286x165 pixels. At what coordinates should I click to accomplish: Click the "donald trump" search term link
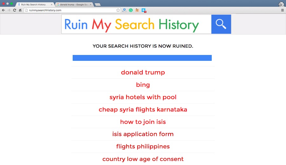143,72
